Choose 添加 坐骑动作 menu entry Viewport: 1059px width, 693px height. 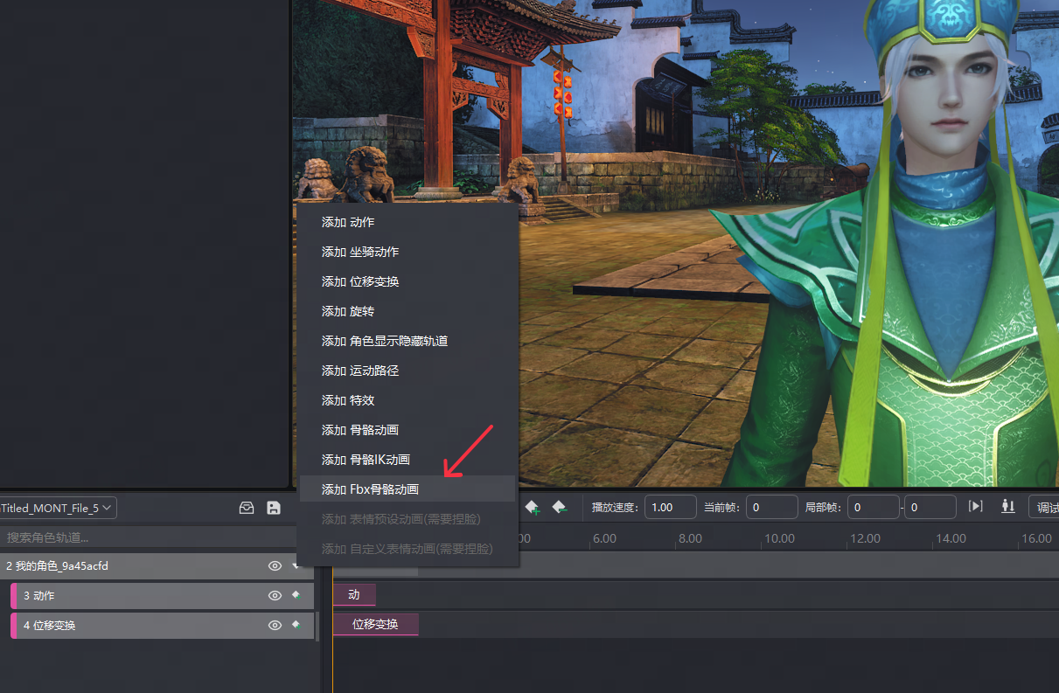[x=408, y=252]
